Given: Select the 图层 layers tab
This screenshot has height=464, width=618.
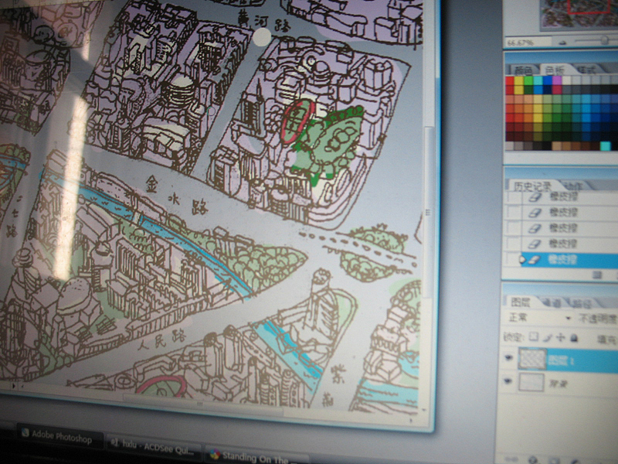Looking at the screenshot, I should [521, 302].
